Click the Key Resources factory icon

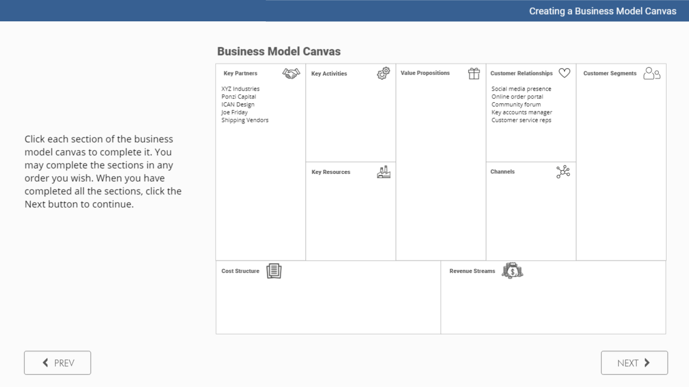(x=384, y=172)
